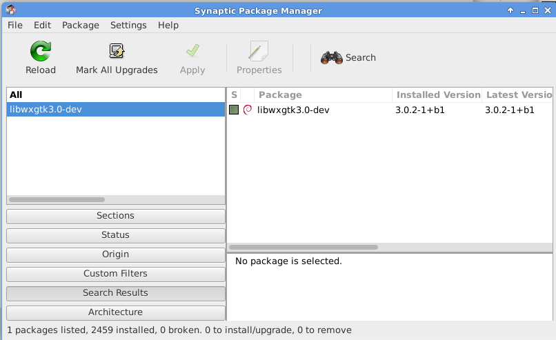
Task: Switch to the Status view
Action: point(116,235)
